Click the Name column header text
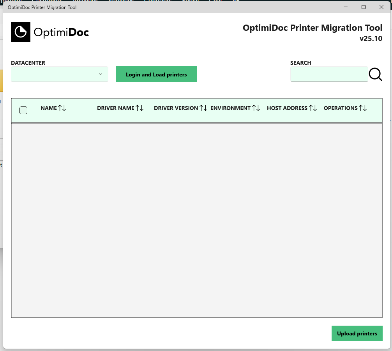The image size is (392, 351). [49, 108]
